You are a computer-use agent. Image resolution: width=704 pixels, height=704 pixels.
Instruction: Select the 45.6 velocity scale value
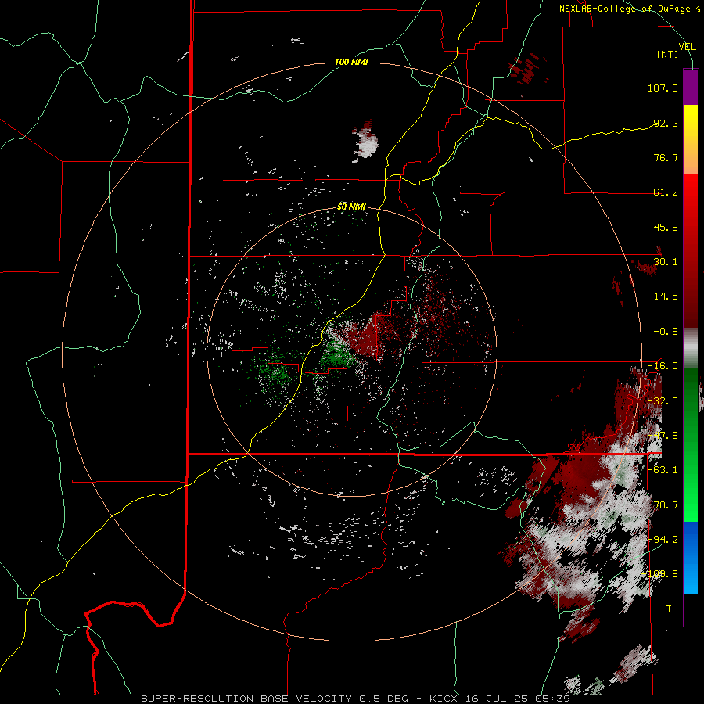[x=666, y=227]
